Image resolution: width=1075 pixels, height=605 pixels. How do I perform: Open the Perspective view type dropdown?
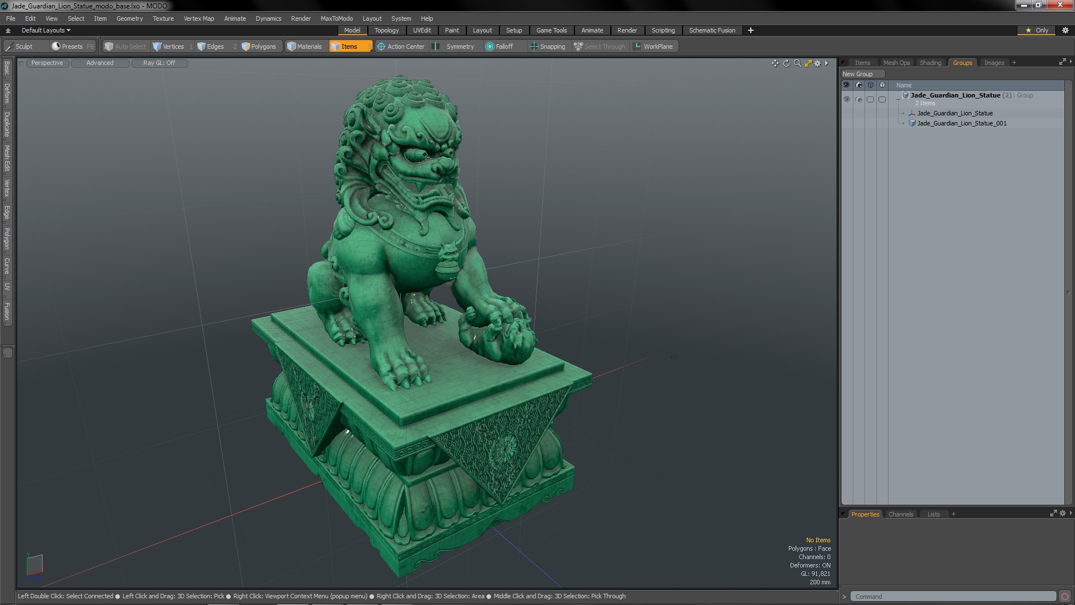47,63
